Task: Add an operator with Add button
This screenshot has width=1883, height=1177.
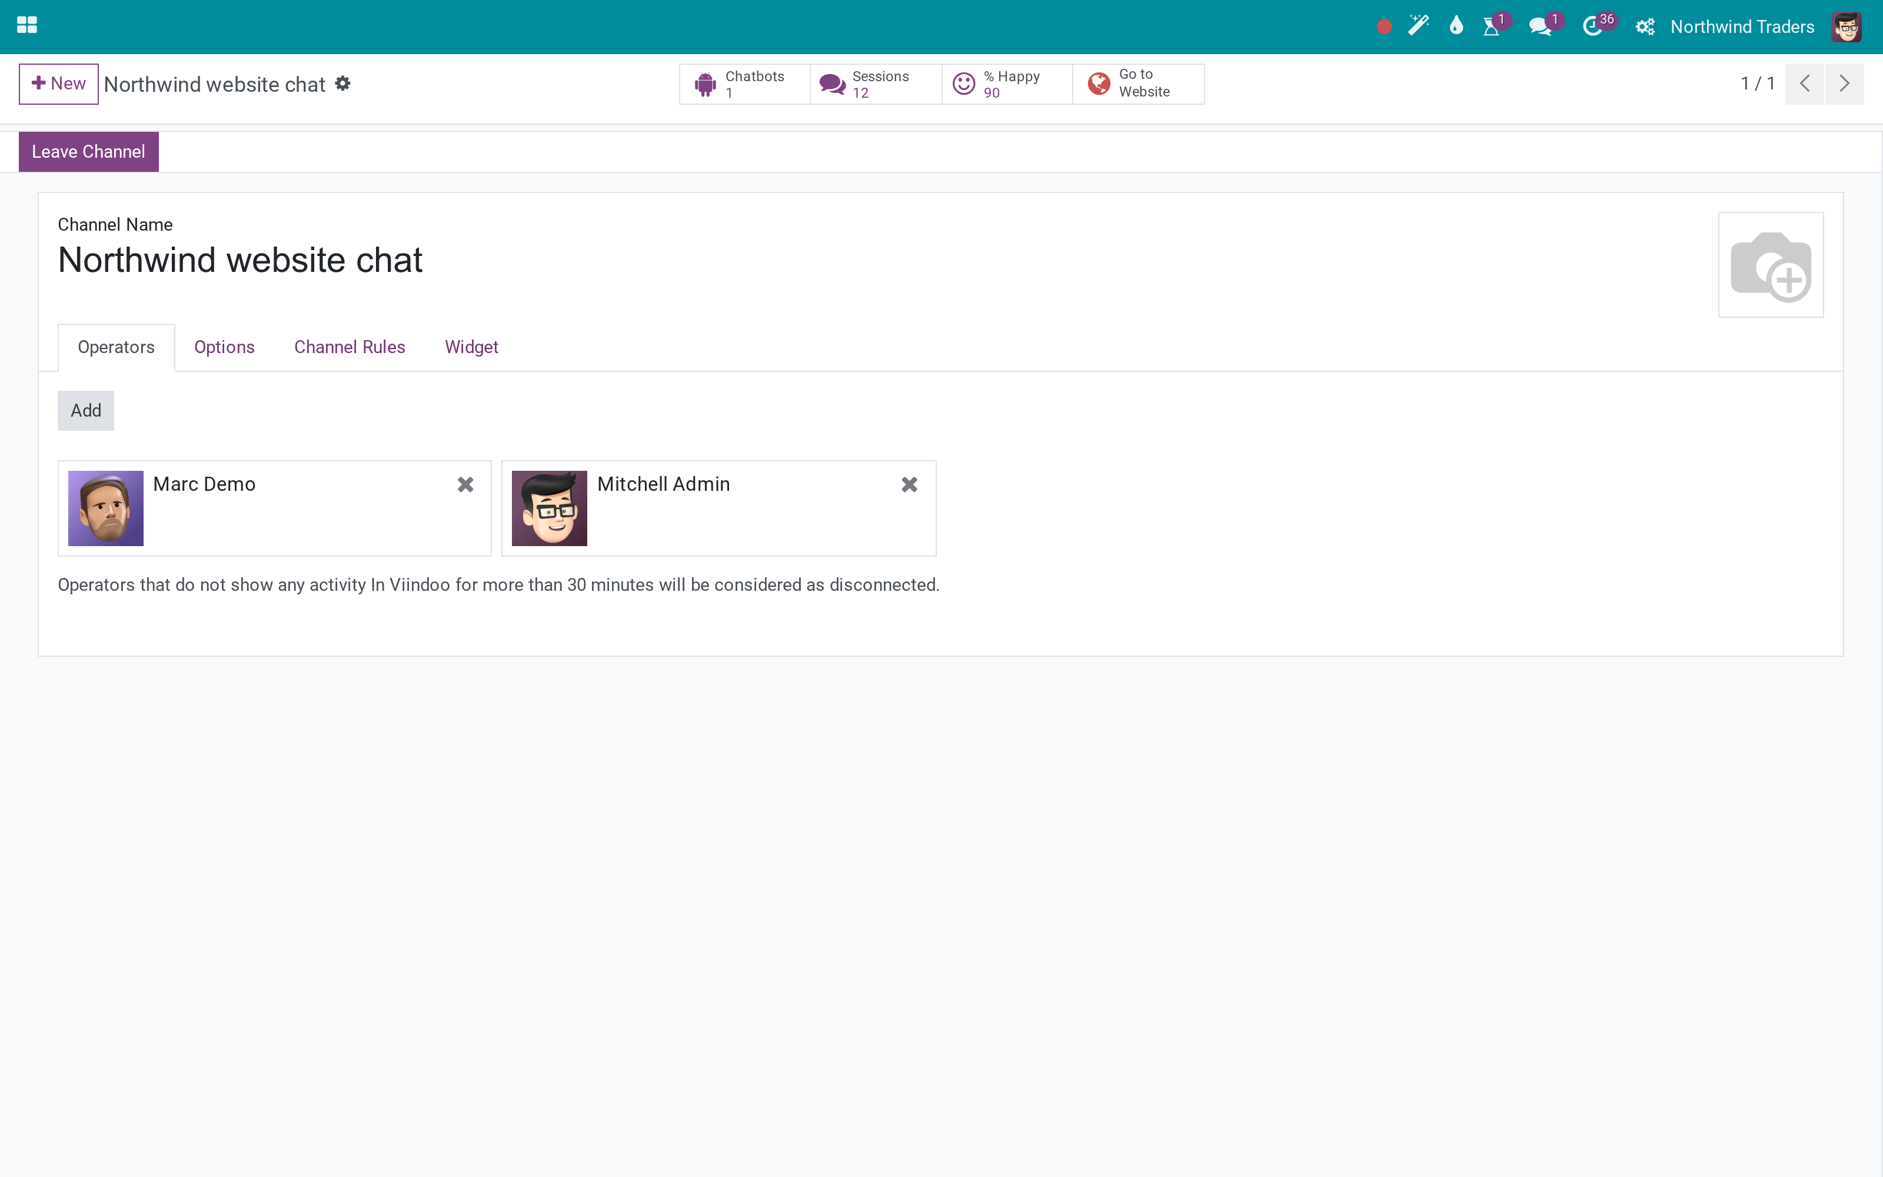Action: click(x=87, y=411)
